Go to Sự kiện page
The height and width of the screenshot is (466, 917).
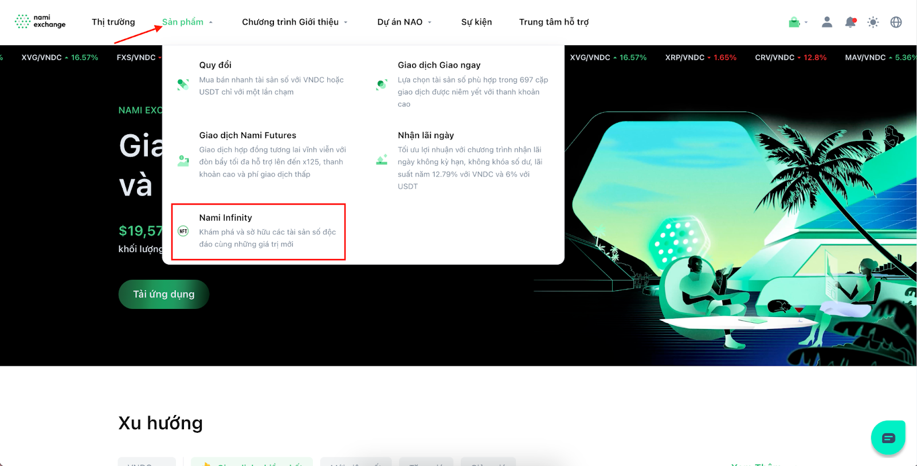pyautogui.click(x=476, y=22)
